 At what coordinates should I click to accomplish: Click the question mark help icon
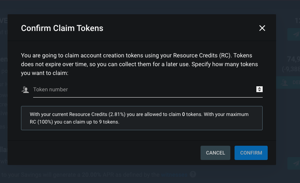coord(193,174)
